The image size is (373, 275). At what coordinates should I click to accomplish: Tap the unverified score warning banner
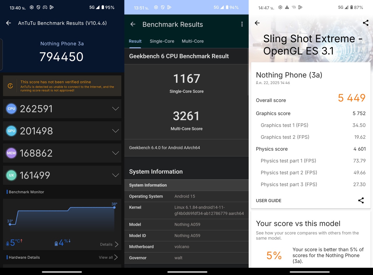click(x=62, y=86)
